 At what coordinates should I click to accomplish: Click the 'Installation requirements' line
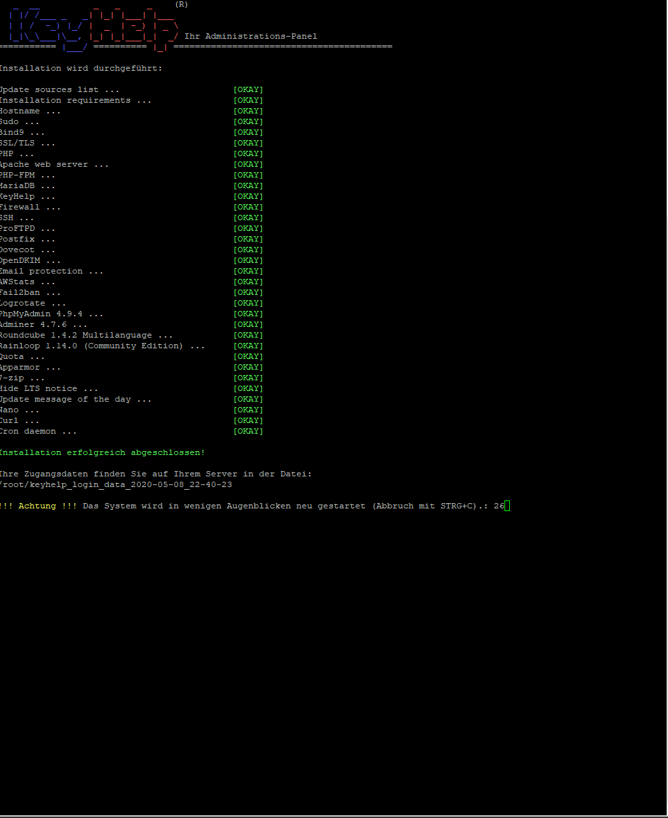pos(75,101)
